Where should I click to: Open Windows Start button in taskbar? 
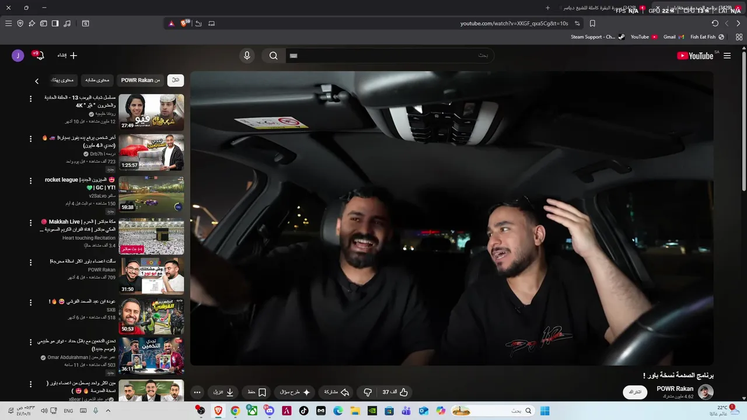pyautogui.click(x=544, y=411)
